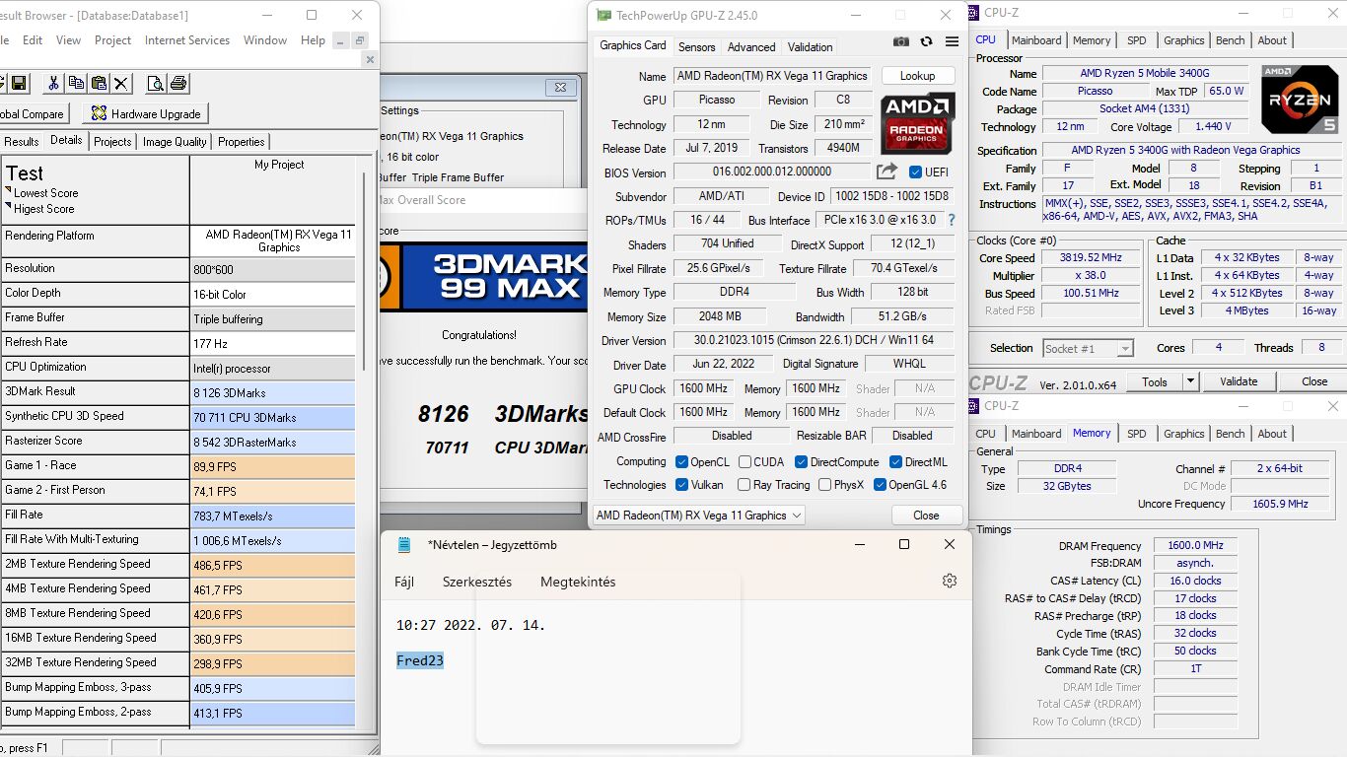The width and height of the screenshot is (1347, 757).
Task: Click the Paste clipboard icon in Result Browser
Action: coord(99,84)
